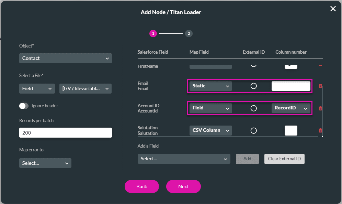Remove the Salutation row with trash icon
Viewport: 342px width, 204px height.
[x=320, y=130]
